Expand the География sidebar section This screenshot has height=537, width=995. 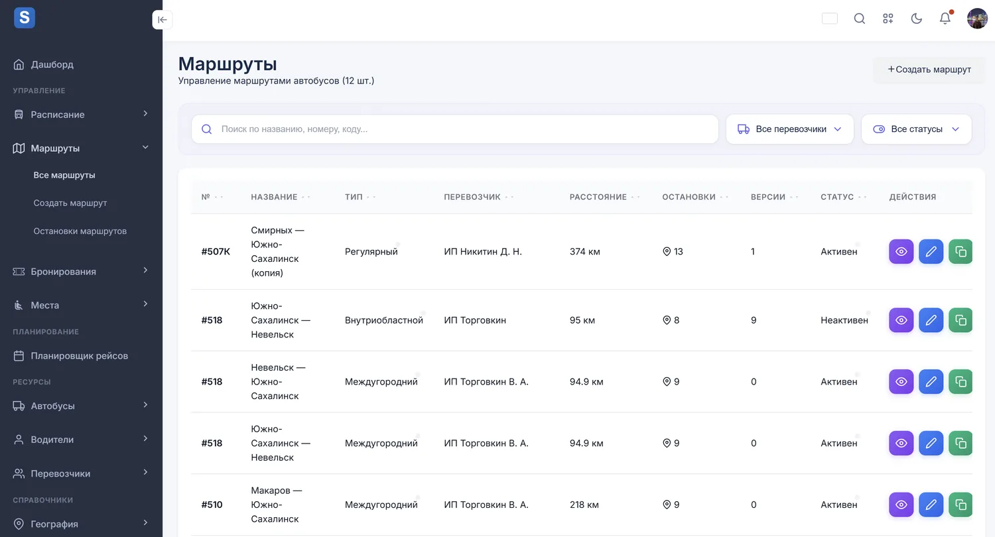coord(81,524)
